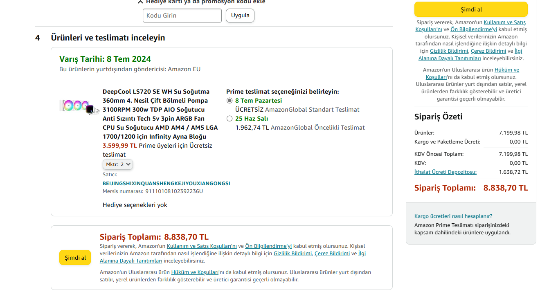Screen dimensions: 558x292
Task: Click the top yellow Şimdi al button
Action: click(x=471, y=9)
